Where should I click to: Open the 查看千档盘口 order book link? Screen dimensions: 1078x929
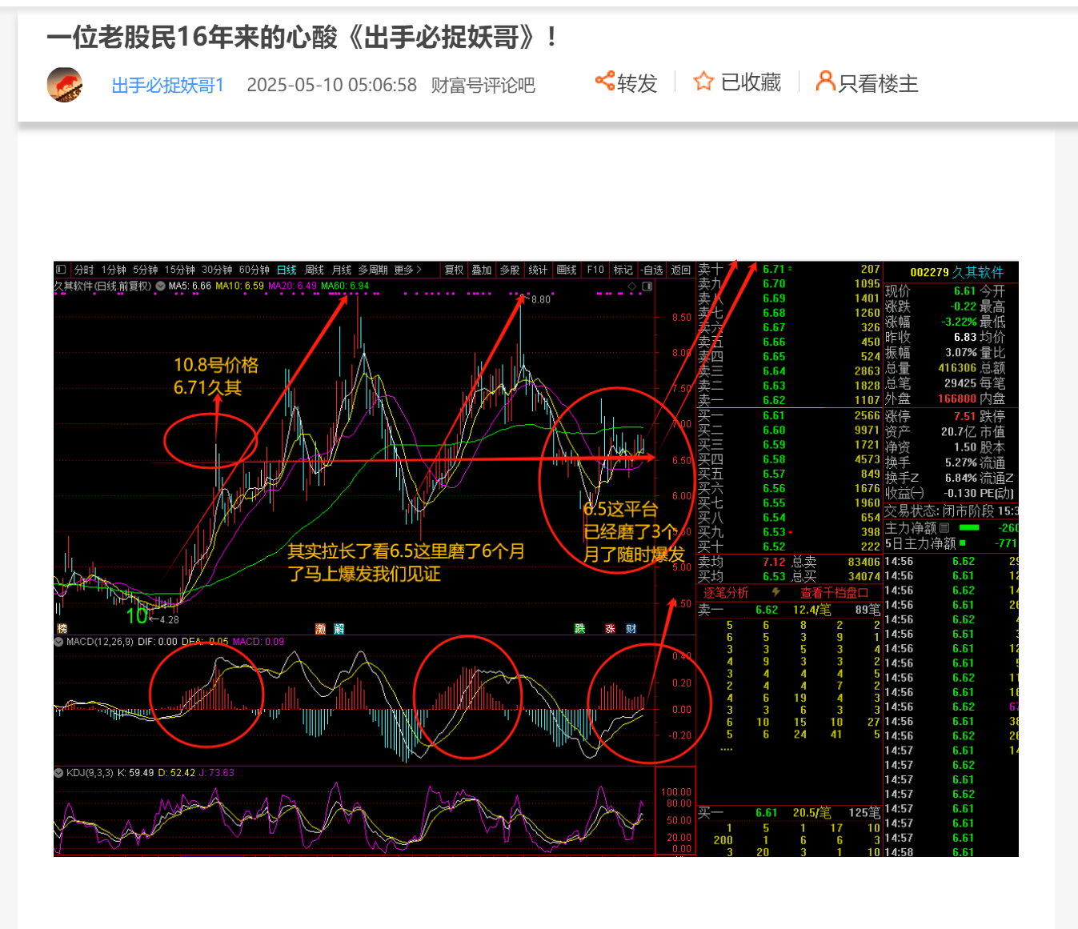pos(834,593)
